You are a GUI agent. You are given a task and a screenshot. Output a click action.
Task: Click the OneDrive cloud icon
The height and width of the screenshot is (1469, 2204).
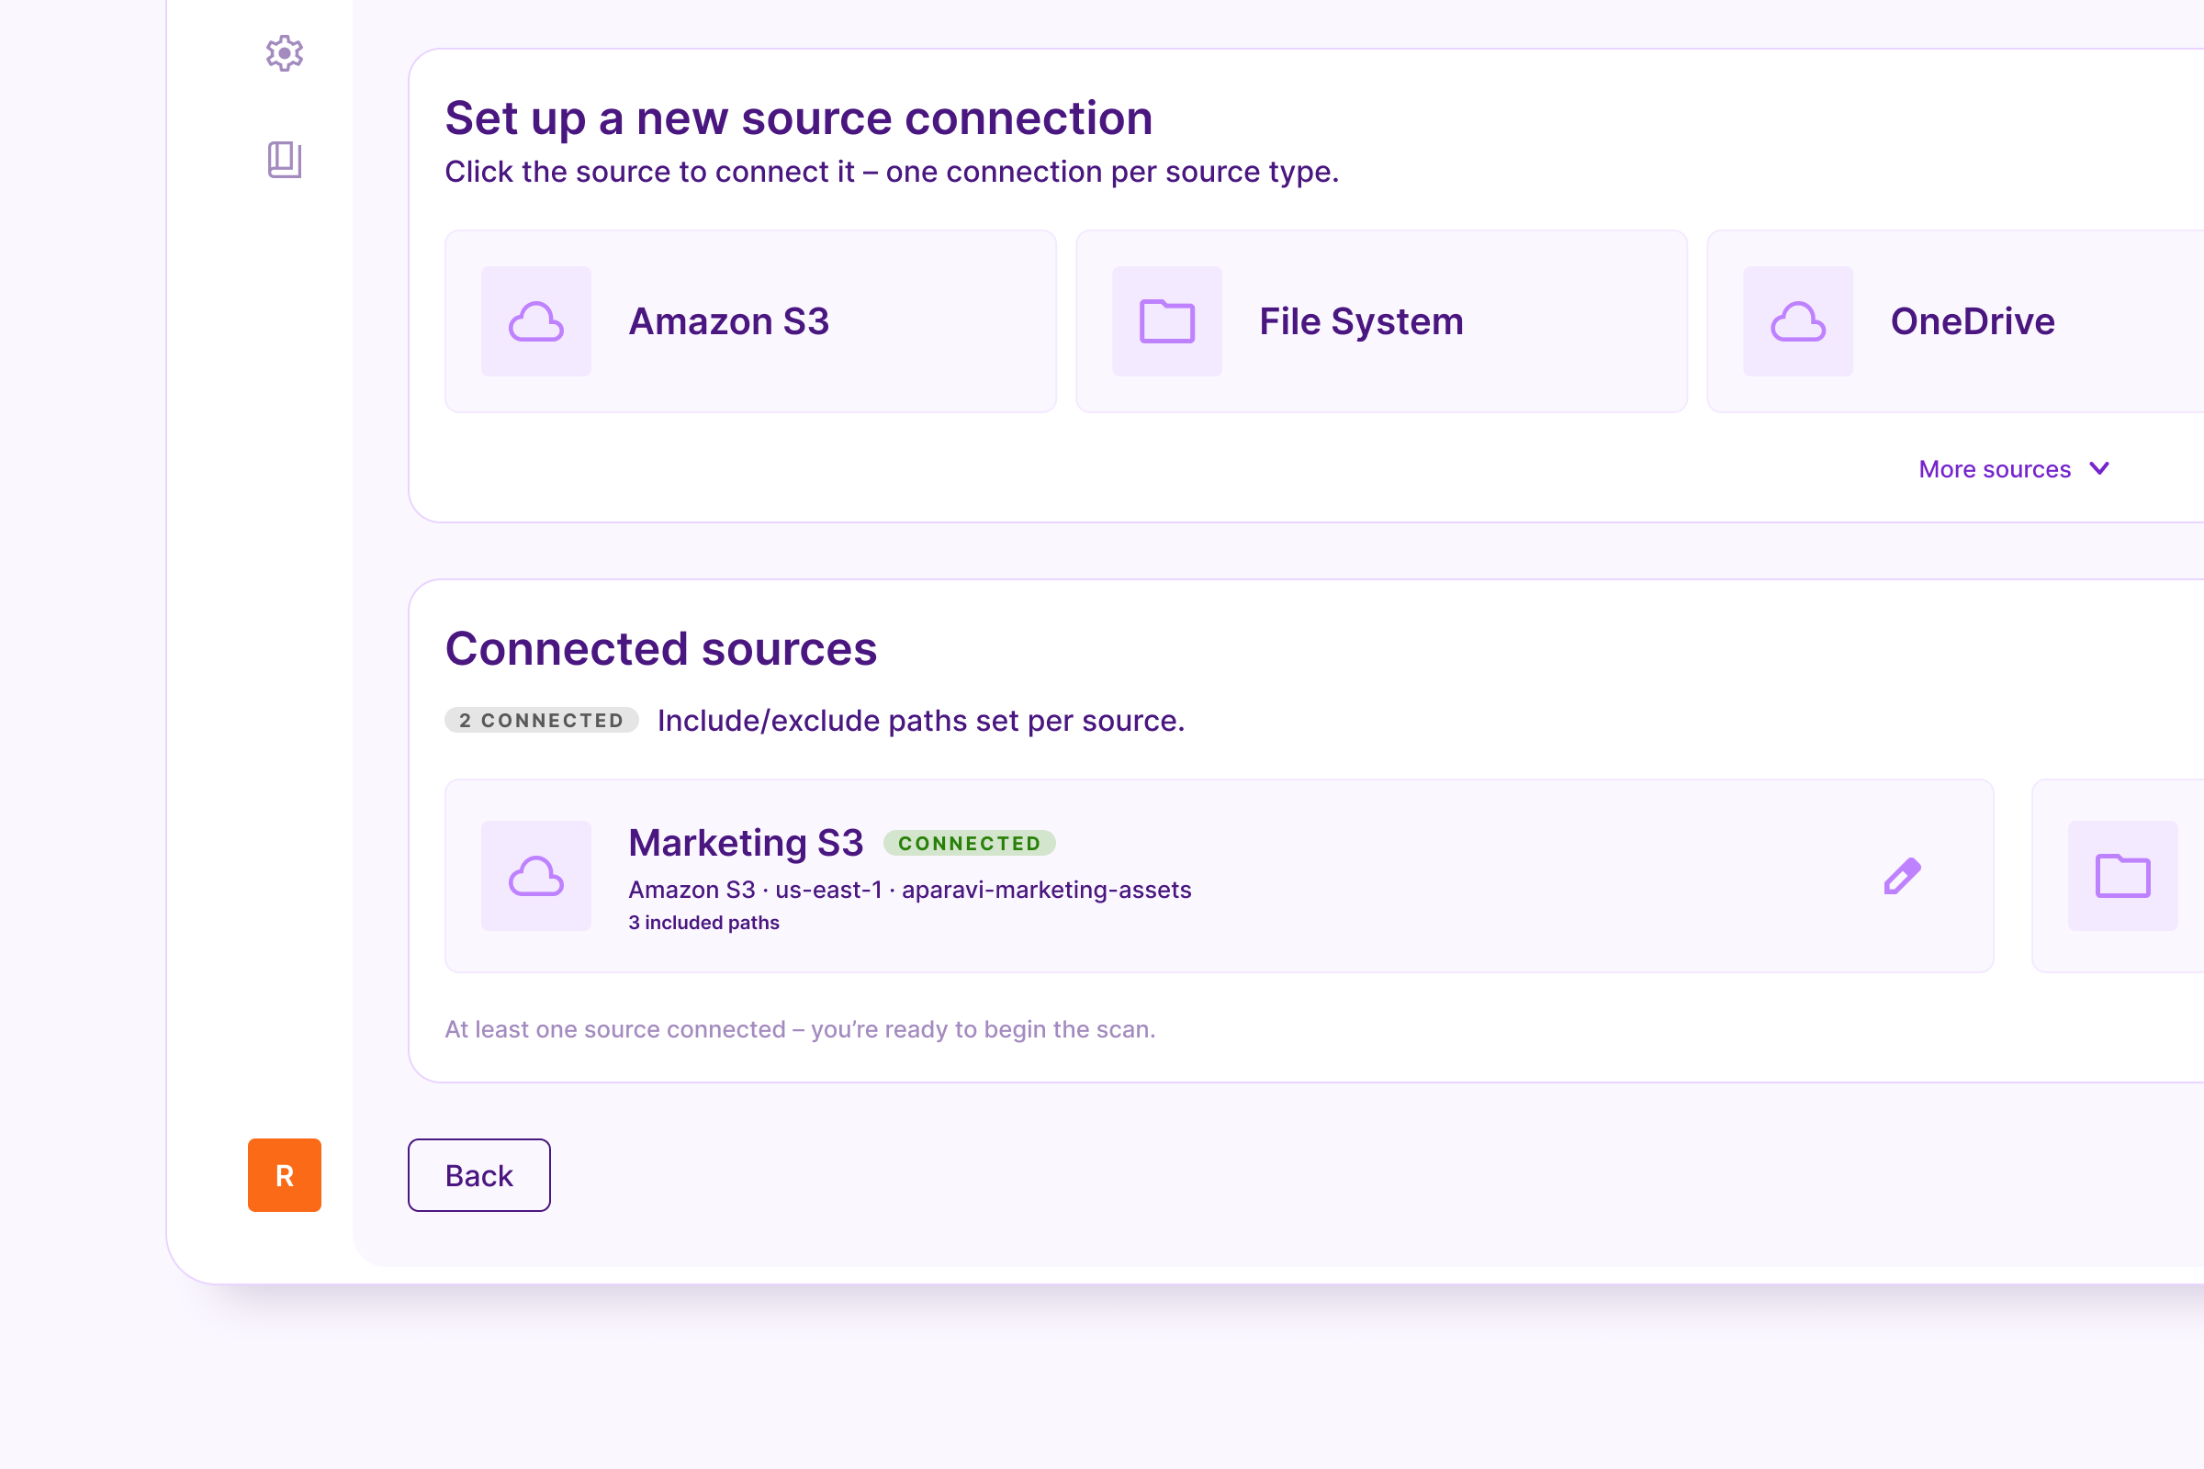tap(1797, 321)
